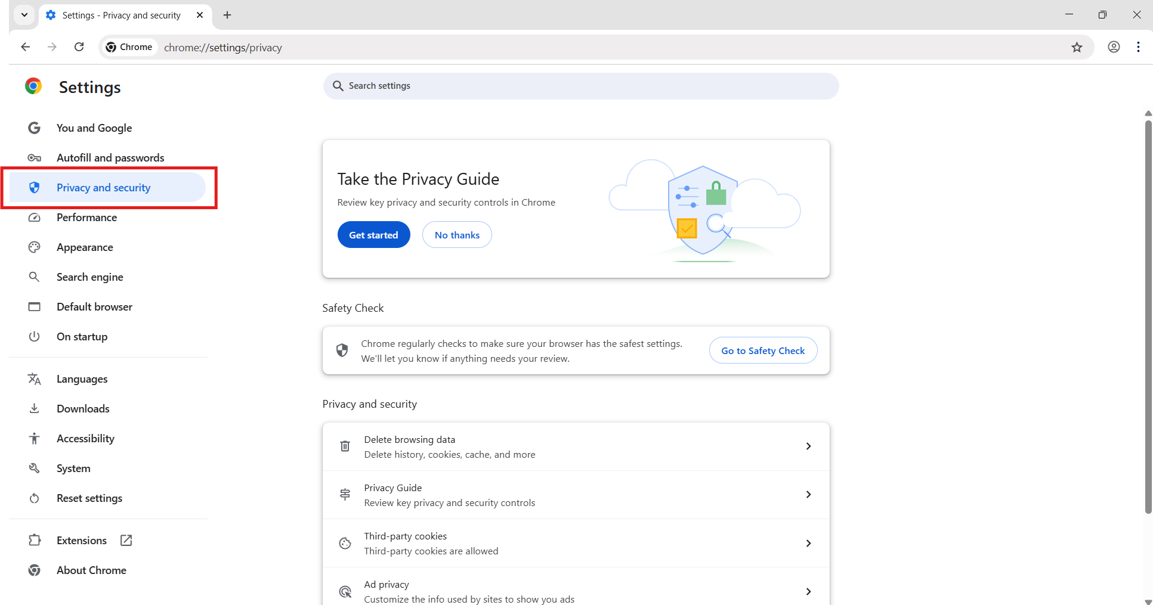Click the vertical scrollbar on the right
This screenshot has height=605, width=1153.
pyautogui.click(x=1148, y=316)
